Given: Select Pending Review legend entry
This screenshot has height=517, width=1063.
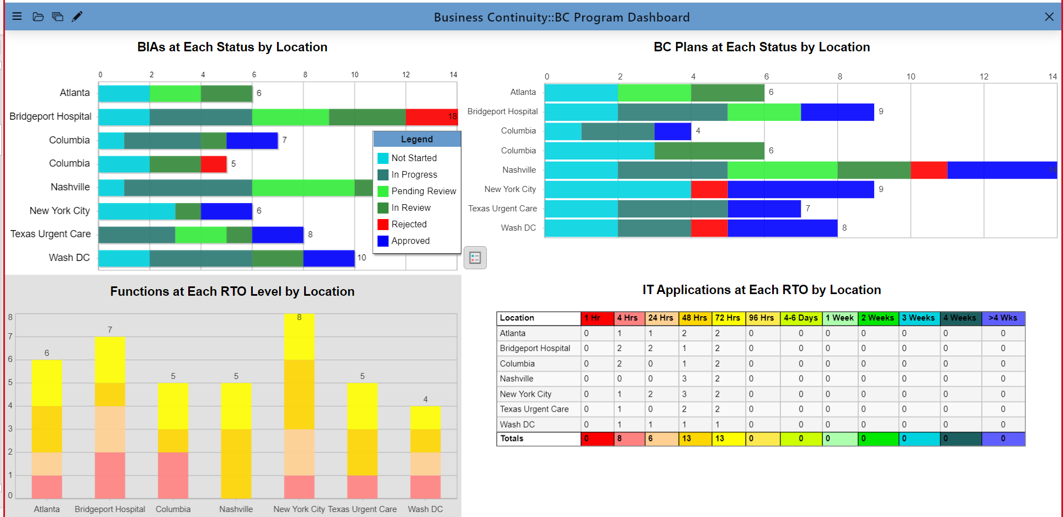Looking at the screenshot, I should click(423, 191).
